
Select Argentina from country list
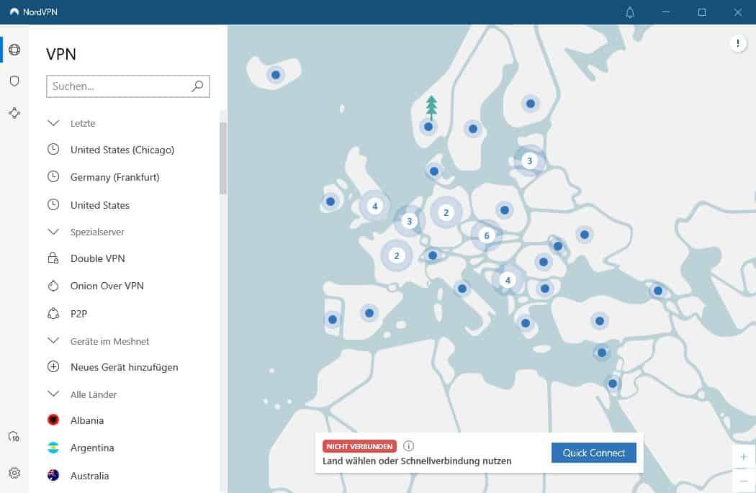point(92,448)
